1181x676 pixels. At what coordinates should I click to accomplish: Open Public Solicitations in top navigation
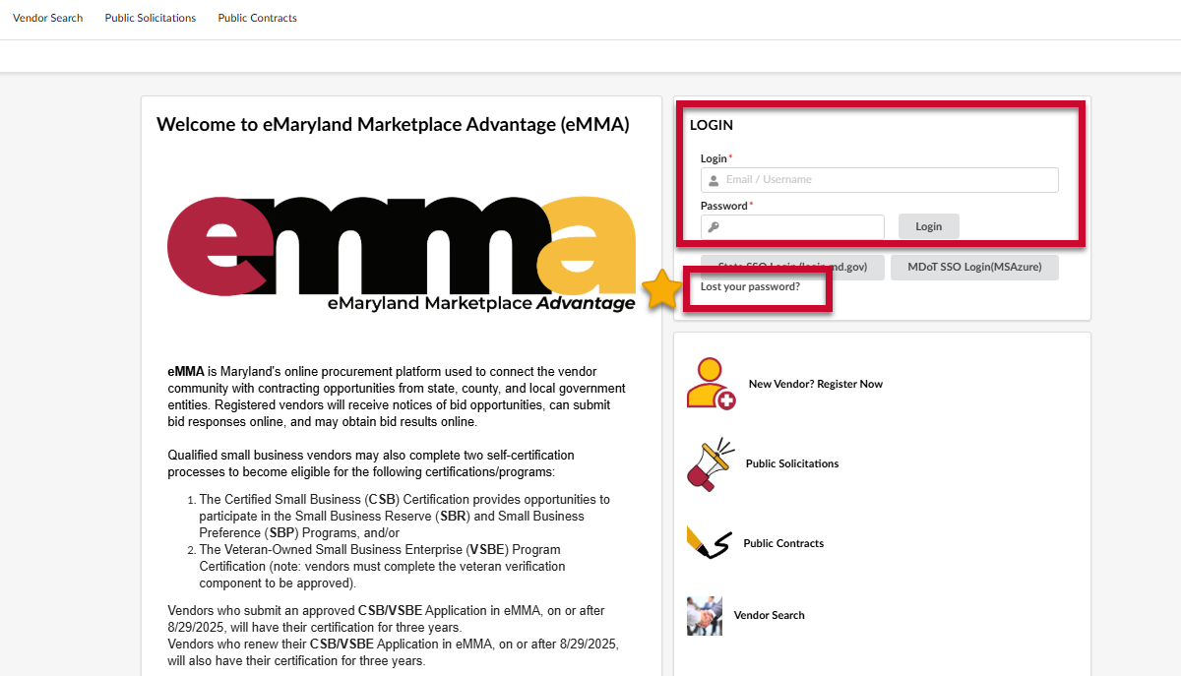pyautogui.click(x=151, y=18)
